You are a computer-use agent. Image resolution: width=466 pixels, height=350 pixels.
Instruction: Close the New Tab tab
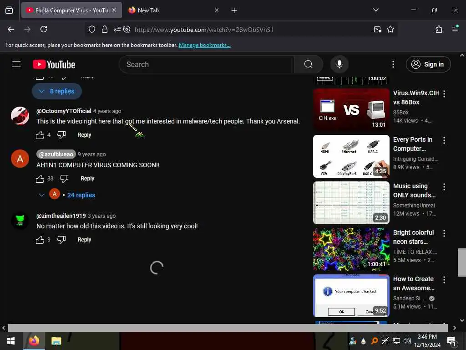pyautogui.click(x=216, y=10)
